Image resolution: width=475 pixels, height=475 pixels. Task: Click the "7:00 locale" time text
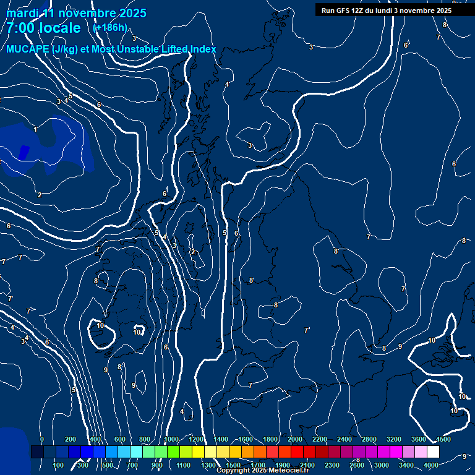pyautogui.click(x=43, y=28)
